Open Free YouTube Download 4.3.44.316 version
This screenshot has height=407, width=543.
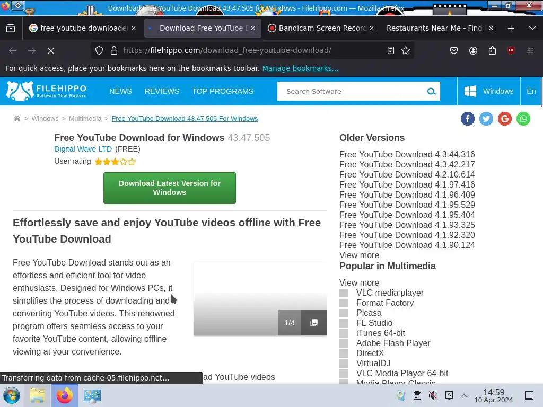click(x=407, y=154)
